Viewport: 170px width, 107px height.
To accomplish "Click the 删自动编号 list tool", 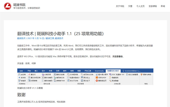I will pos(47,81).
